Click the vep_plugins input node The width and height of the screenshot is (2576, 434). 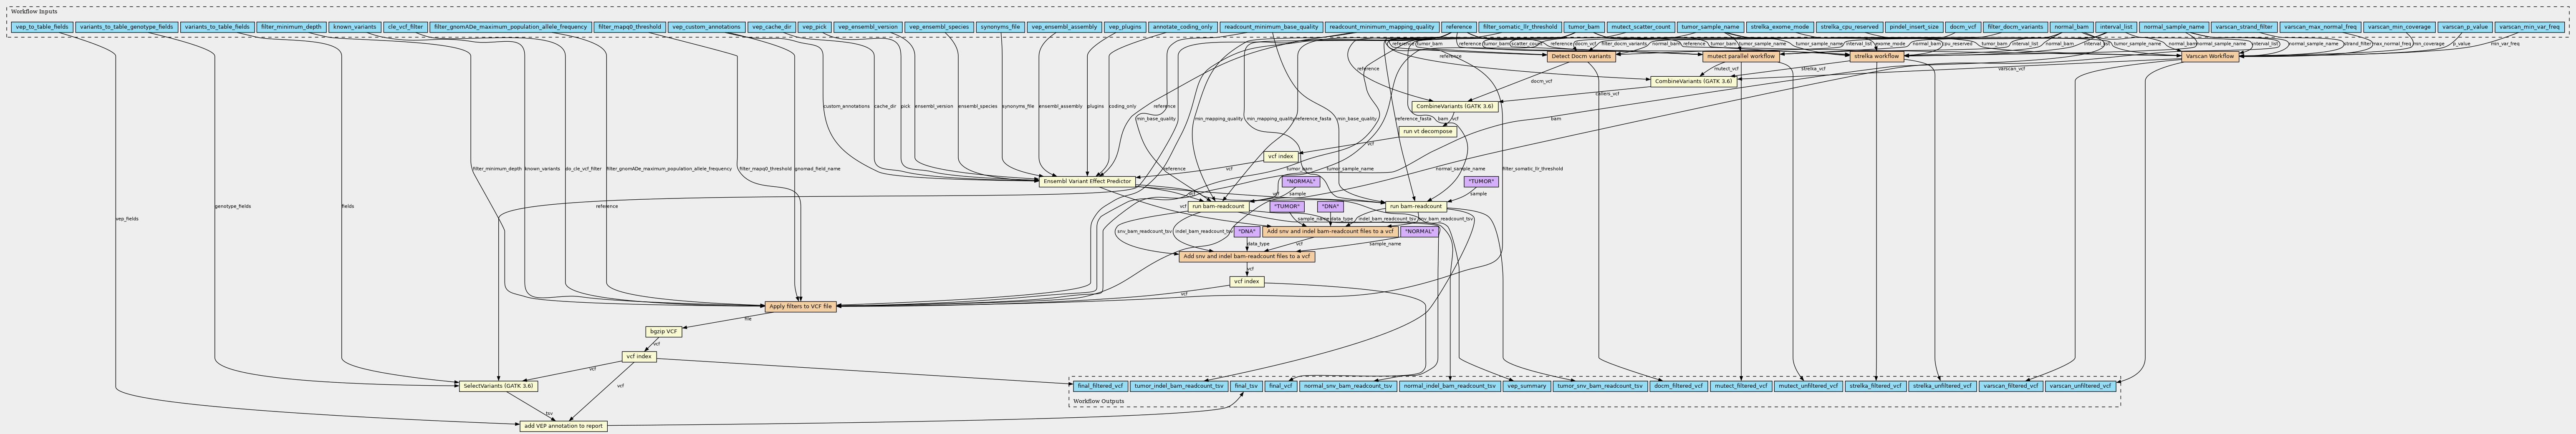[x=1125, y=27]
